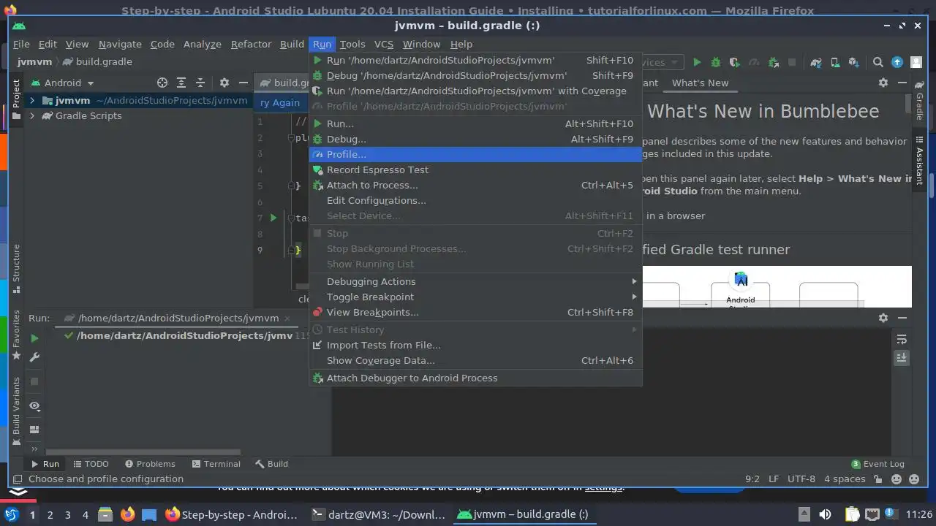Open 4 spaces indent selector
Image resolution: width=936 pixels, height=526 pixels.
pos(845,479)
